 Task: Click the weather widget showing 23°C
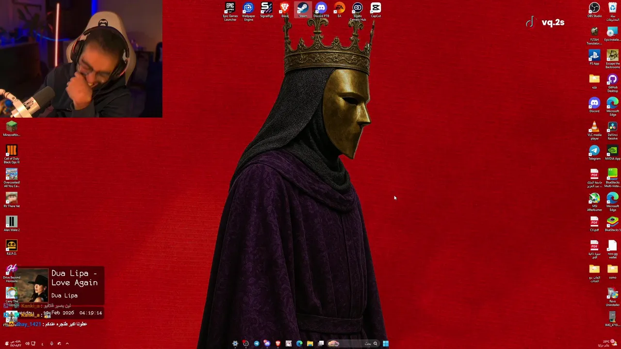pos(606,343)
